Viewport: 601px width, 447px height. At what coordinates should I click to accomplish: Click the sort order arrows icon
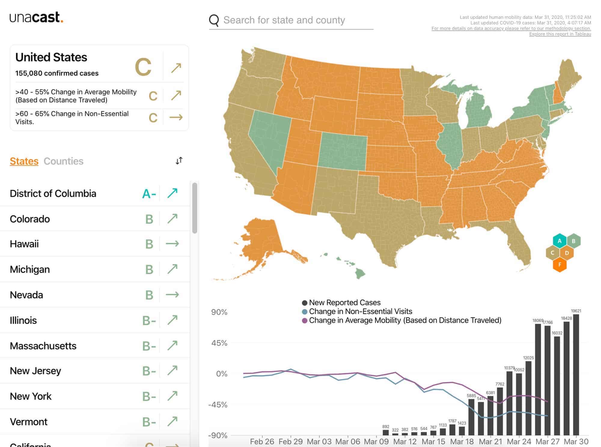tap(179, 161)
